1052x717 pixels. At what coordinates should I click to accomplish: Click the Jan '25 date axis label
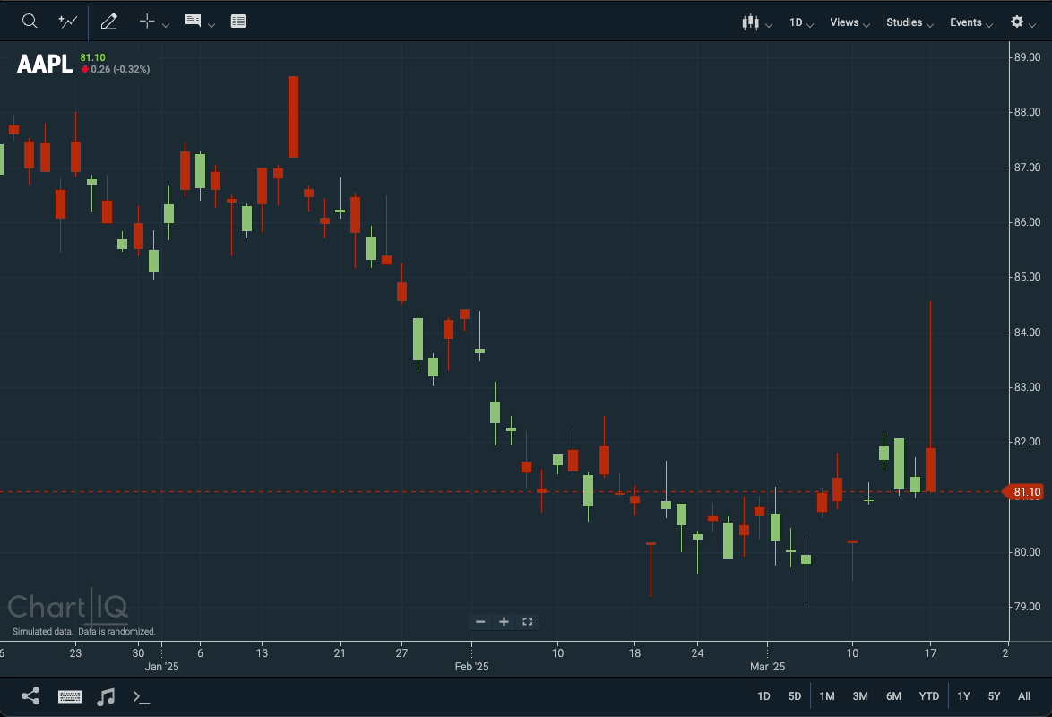161,667
